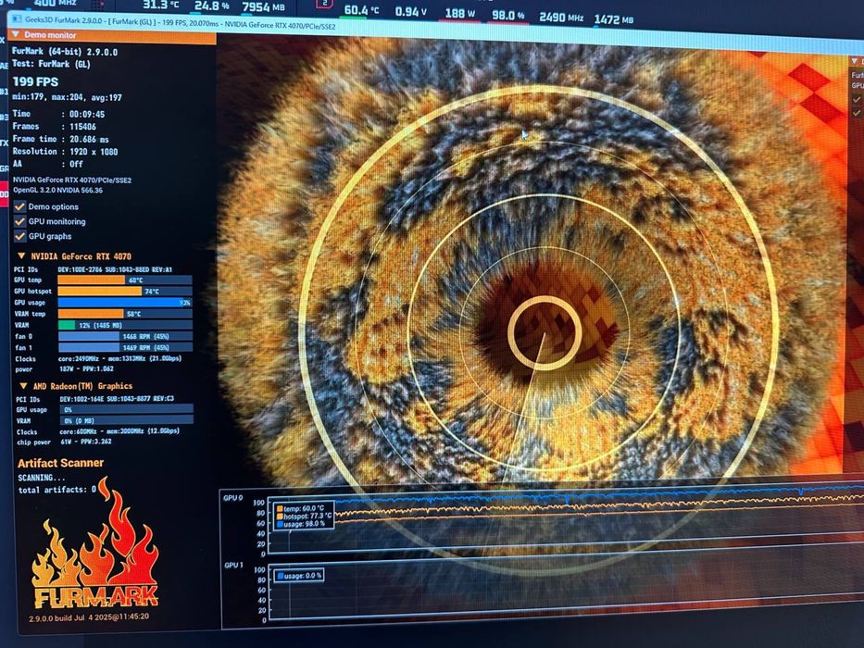Image resolution: width=864 pixels, height=648 pixels.
Task: Click the 7954 MB reading in top overlay
Action: tap(263, 7)
